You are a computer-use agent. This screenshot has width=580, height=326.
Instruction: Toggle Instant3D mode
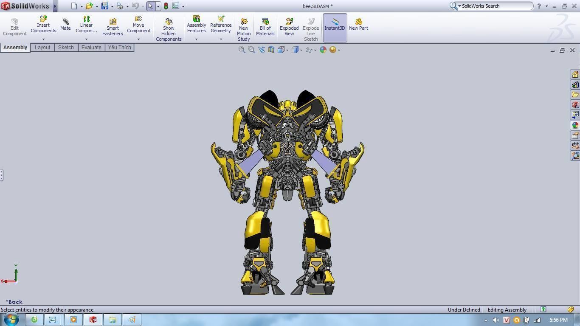tap(335, 28)
